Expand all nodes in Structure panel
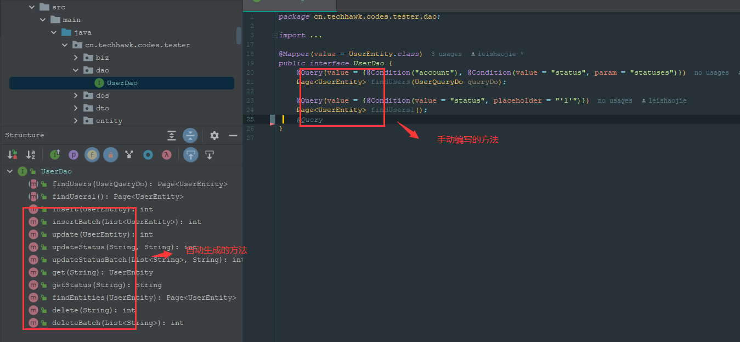 pyautogui.click(x=172, y=136)
